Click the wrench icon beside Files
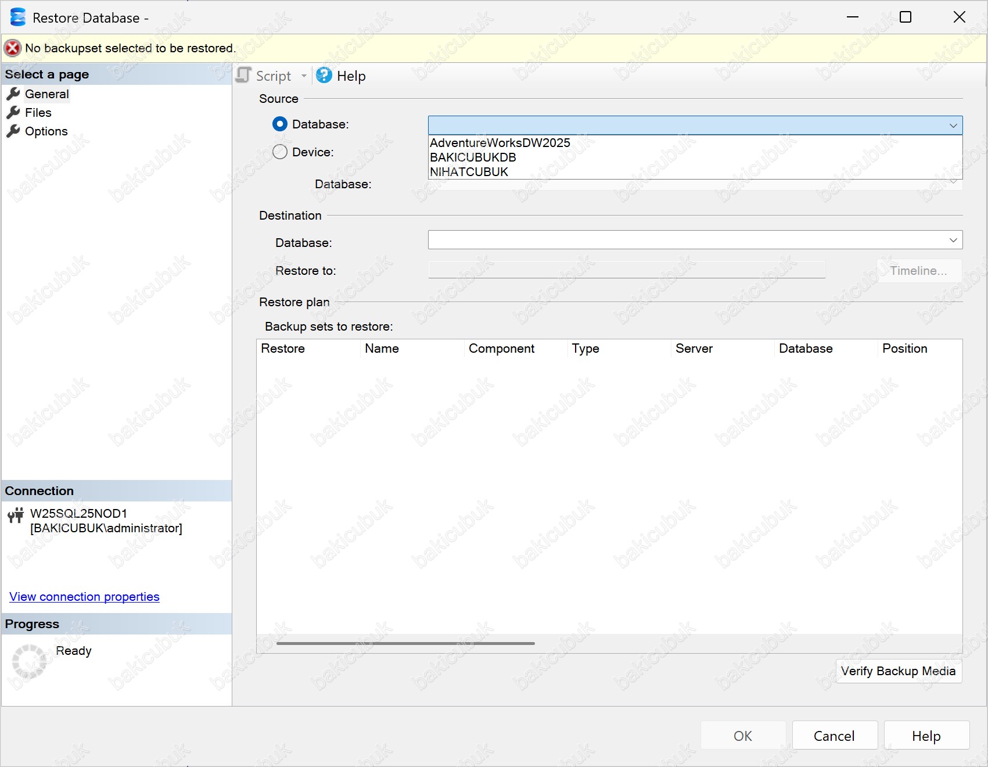The width and height of the screenshot is (988, 767). (13, 113)
